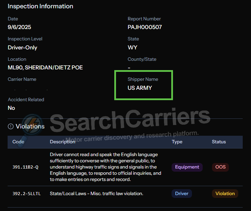Click the County/State label
Viewport: 251px width, 211px height.
point(142,59)
